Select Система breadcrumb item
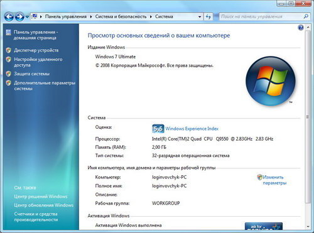 tap(164, 16)
